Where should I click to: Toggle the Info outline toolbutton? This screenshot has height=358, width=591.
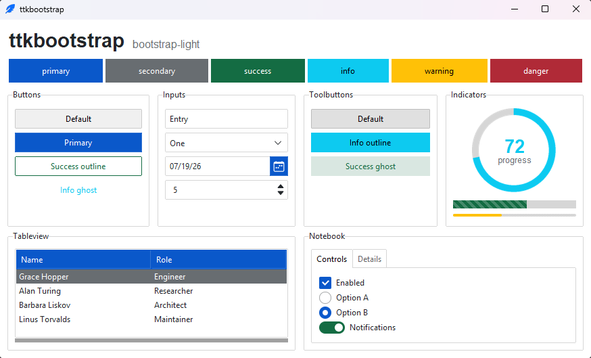[x=371, y=143]
